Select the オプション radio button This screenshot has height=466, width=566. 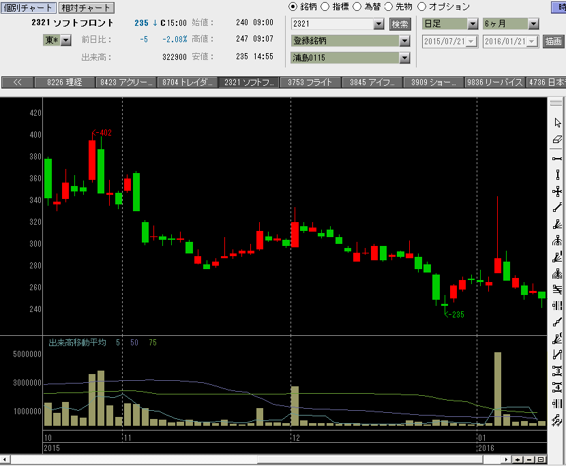point(421,7)
